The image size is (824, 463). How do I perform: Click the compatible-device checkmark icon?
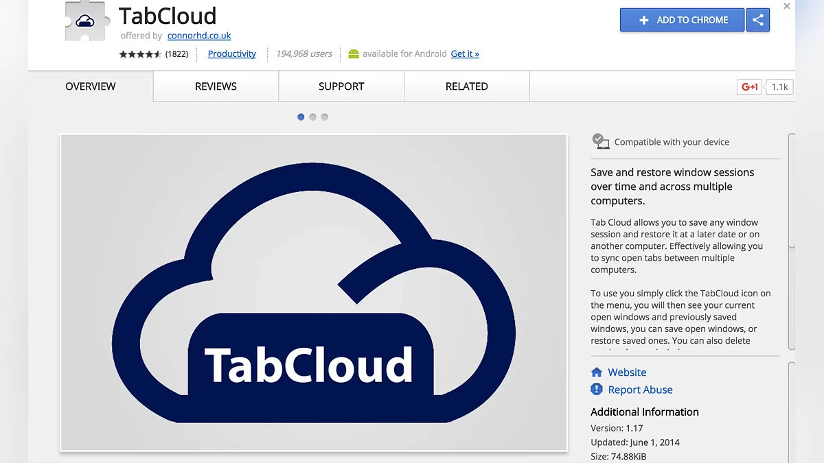(x=600, y=141)
